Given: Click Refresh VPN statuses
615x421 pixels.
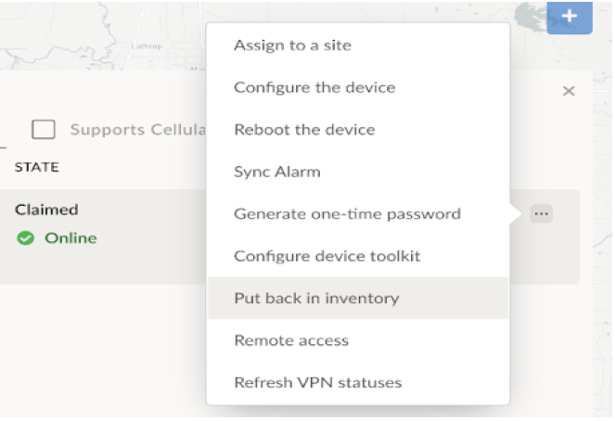Looking at the screenshot, I should pos(317,382).
